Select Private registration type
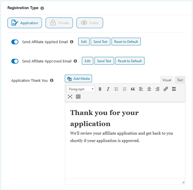The height and width of the screenshot is (190, 193). point(59,23)
